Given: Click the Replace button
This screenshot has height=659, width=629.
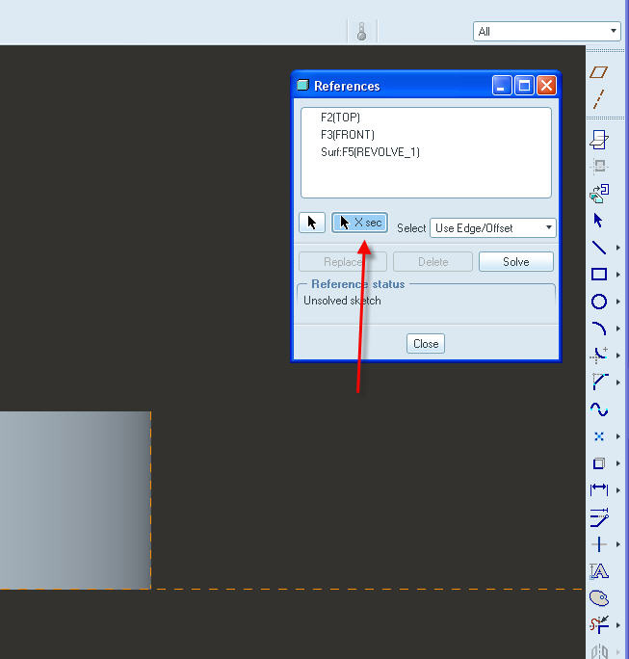Looking at the screenshot, I should coord(343,261).
